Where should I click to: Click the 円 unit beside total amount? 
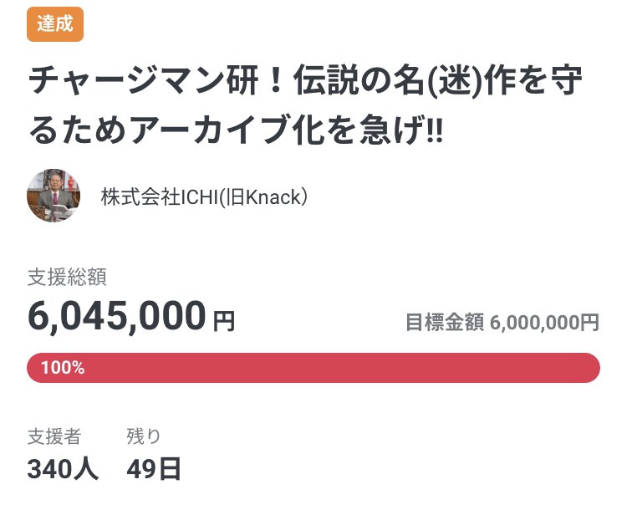click(x=225, y=321)
